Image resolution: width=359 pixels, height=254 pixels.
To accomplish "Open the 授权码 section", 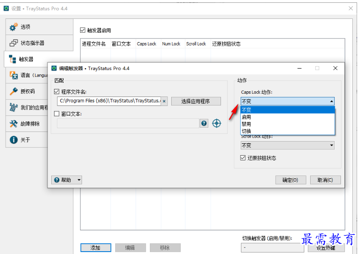I will coord(27,91).
